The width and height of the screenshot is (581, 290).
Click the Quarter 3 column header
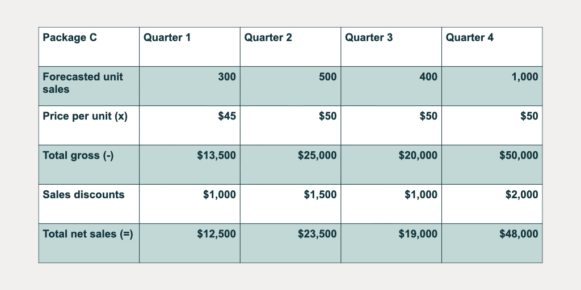(x=369, y=38)
